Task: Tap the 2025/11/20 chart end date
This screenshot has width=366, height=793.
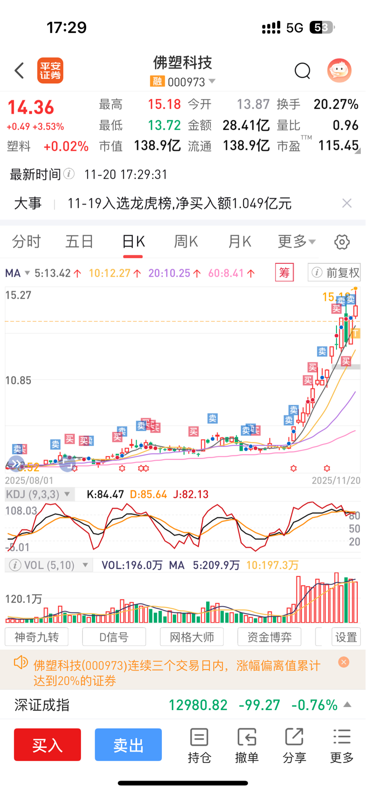Action: [x=336, y=481]
